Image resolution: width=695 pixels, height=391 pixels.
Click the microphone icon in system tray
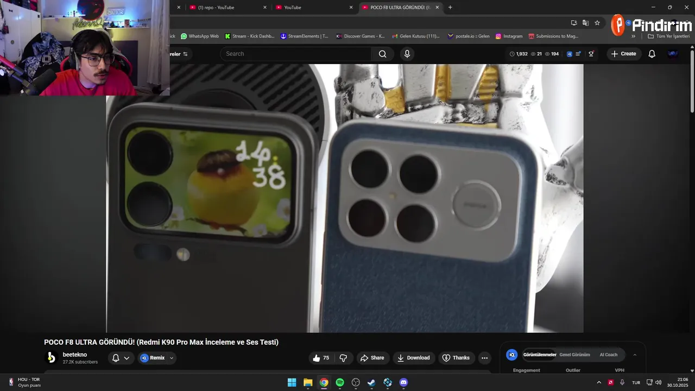click(x=622, y=382)
